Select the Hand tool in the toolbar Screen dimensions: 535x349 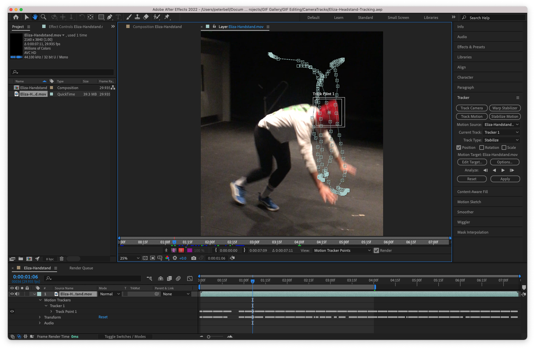click(35, 17)
